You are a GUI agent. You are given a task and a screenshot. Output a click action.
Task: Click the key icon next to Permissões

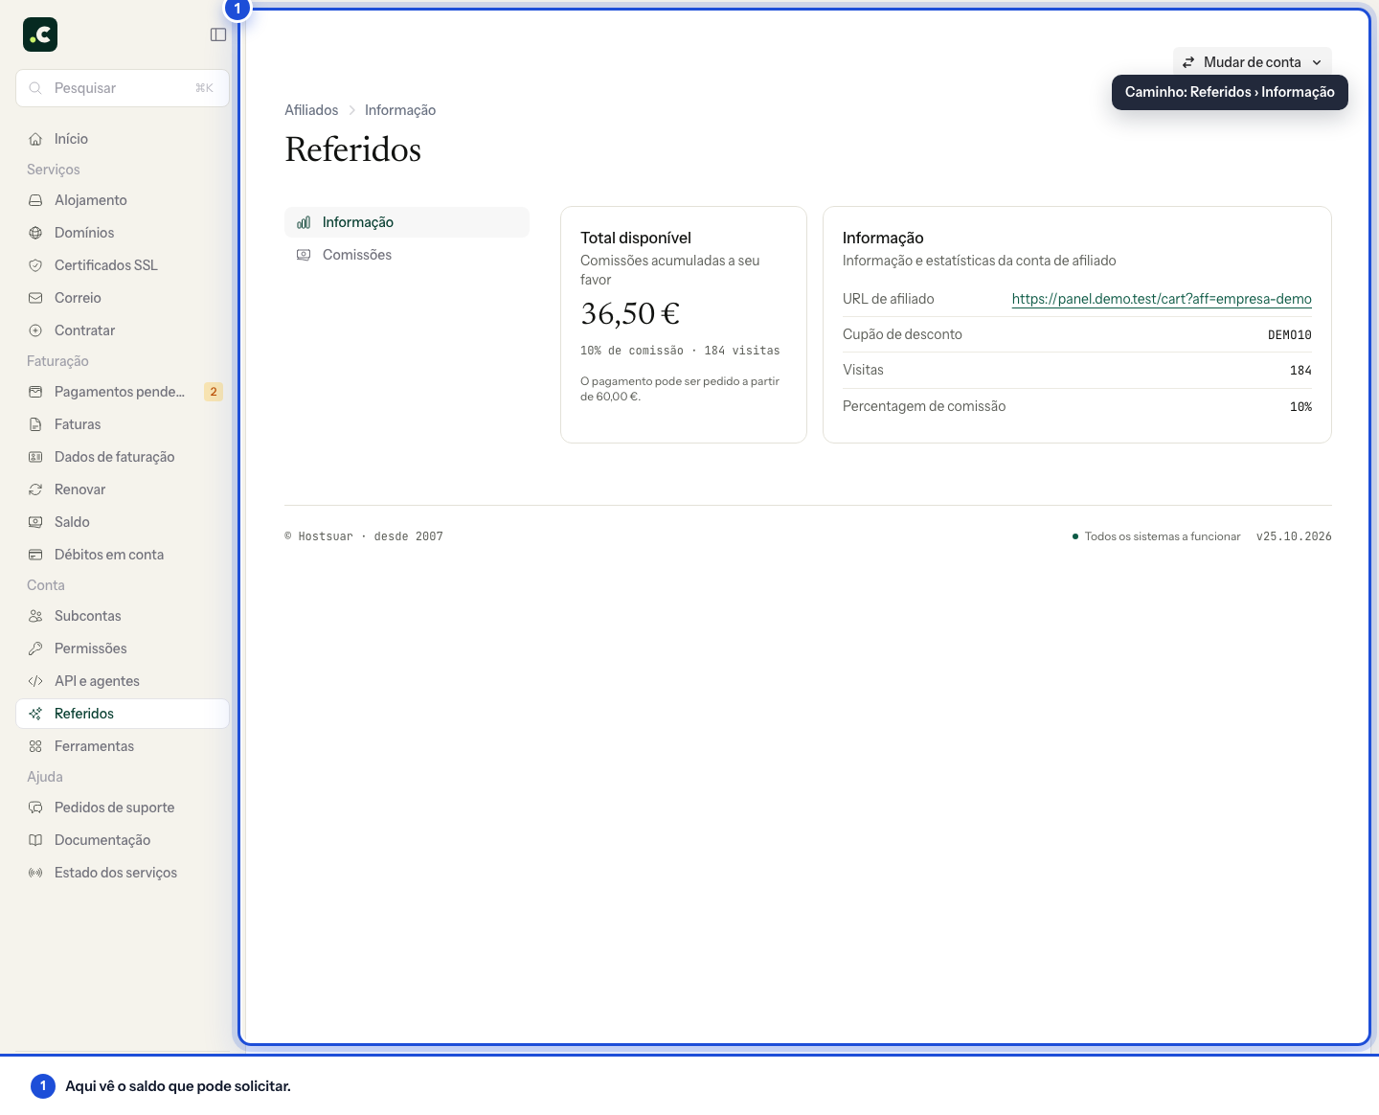click(35, 649)
